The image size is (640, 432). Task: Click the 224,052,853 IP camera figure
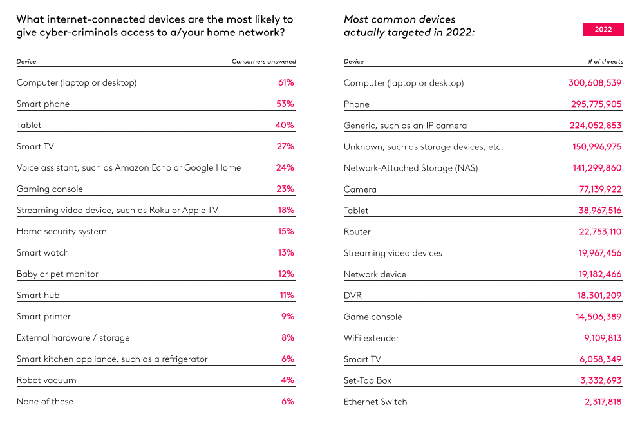point(596,126)
